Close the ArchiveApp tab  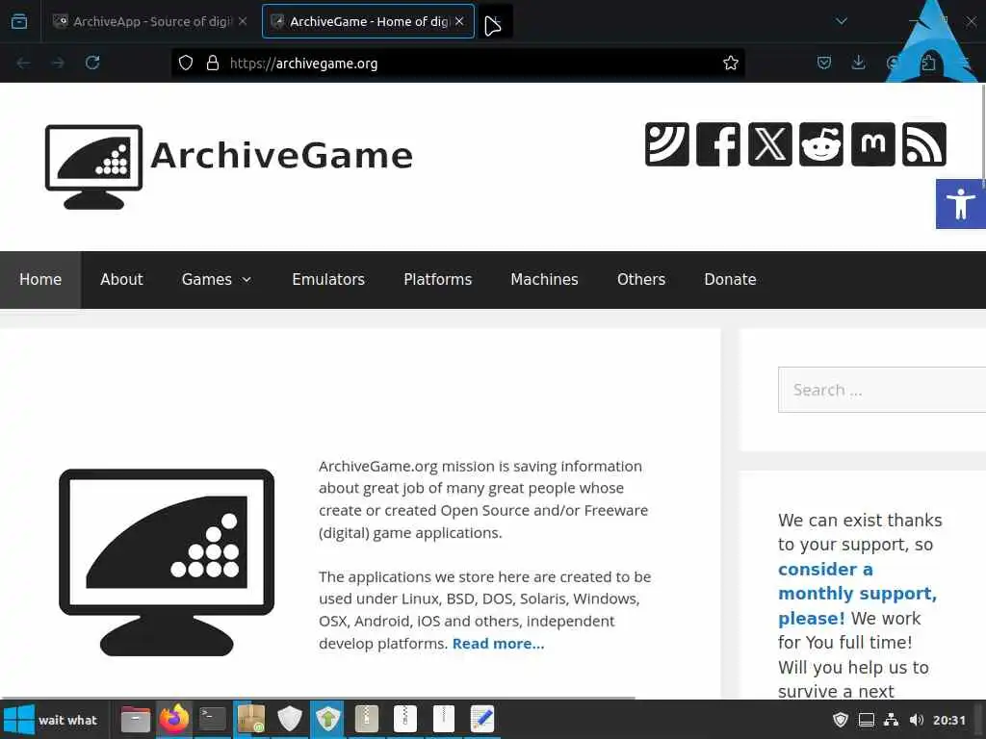point(243,21)
